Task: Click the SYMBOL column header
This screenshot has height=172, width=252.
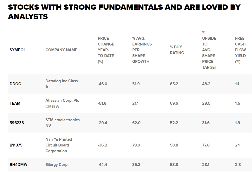Action: coord(18,50)
